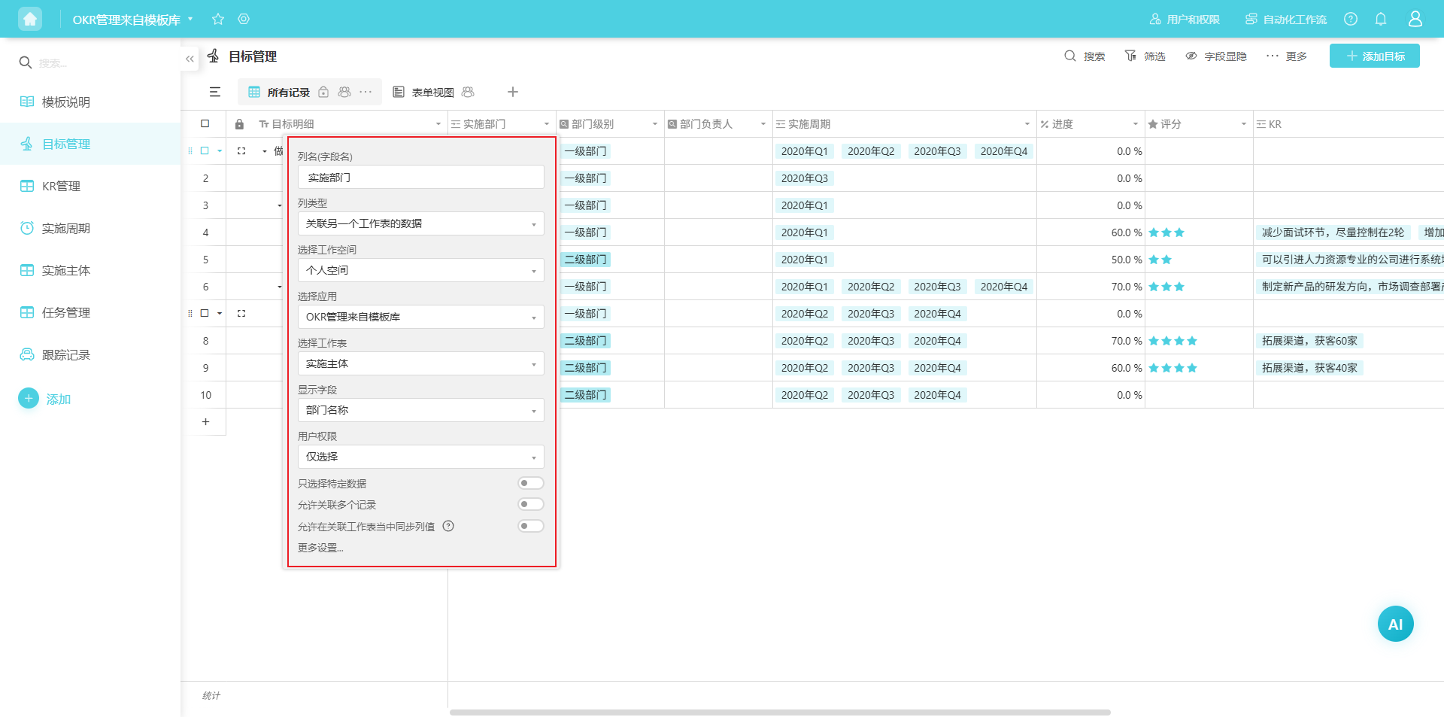Open 筛选 filter tool
Screen dimensions: 1444x717
pyautogui.click(x=1145, y=56)
